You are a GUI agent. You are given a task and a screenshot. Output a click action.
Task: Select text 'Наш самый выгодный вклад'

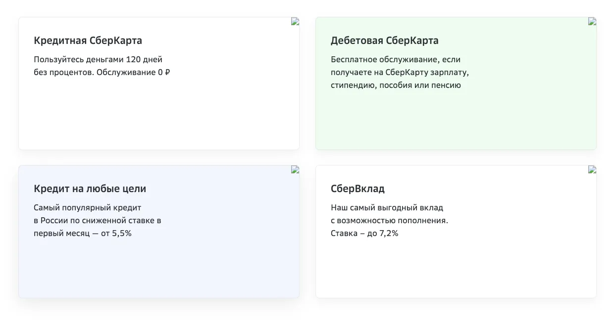pyautogui.click(x=387, y=208)
